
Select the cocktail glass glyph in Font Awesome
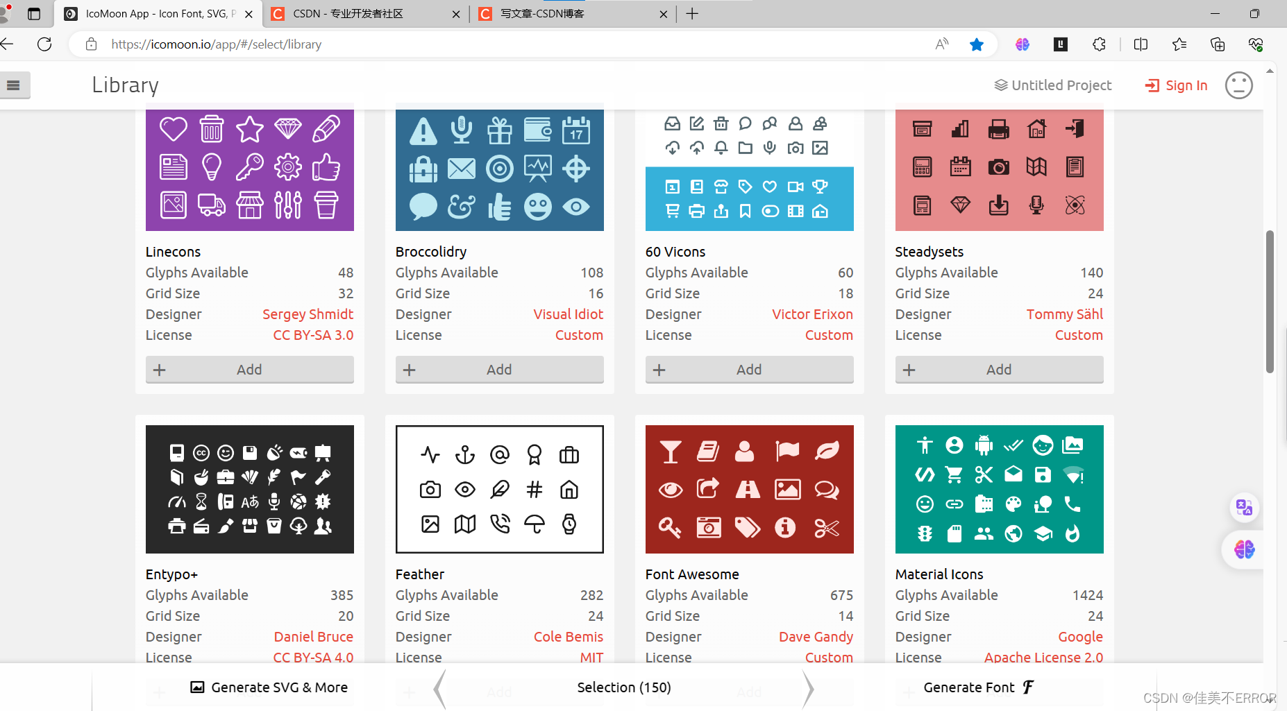click(x=671, y=452)
